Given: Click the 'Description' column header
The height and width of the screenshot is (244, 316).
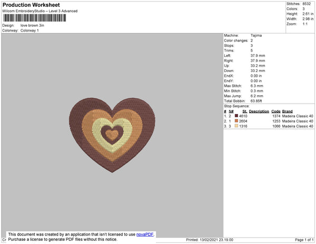Looking at the screenshot, I should 259,111.
